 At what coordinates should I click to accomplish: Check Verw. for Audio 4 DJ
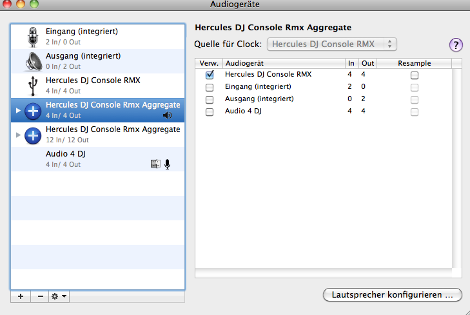click(x=210, y=111)
